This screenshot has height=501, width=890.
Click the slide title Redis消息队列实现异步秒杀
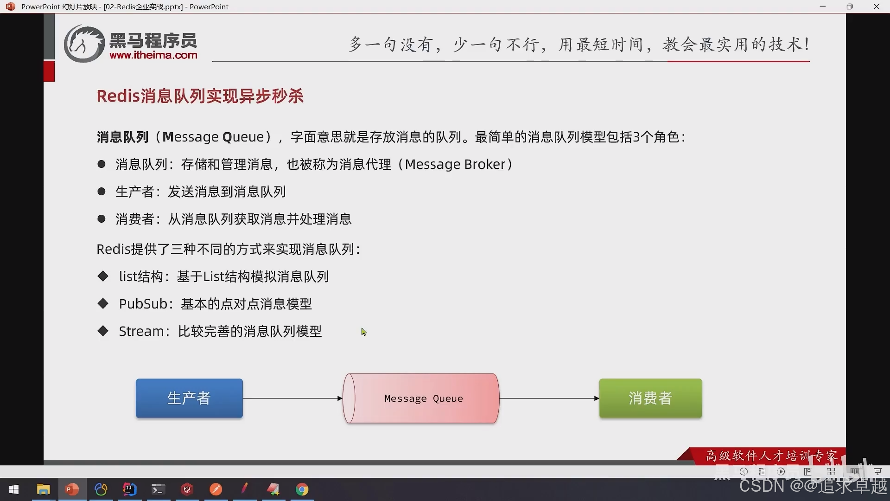[200, 96]
